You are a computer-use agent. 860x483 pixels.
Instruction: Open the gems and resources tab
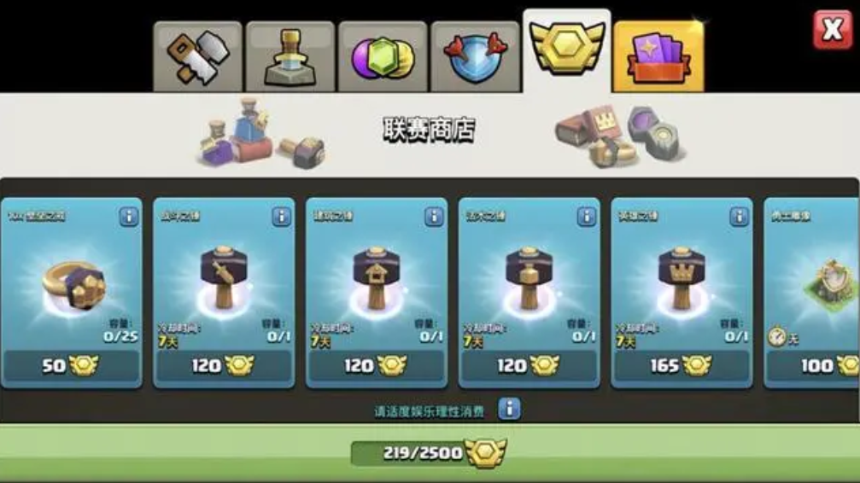(x=383, y=57)
